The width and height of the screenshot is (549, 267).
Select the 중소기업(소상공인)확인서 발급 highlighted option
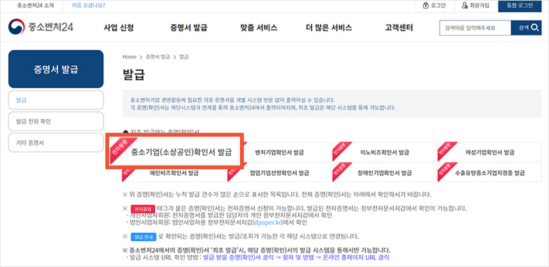(x=182, y=152)
